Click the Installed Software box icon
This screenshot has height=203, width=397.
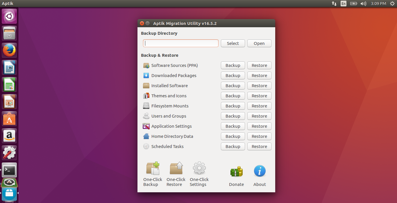[x=146, y=86]
